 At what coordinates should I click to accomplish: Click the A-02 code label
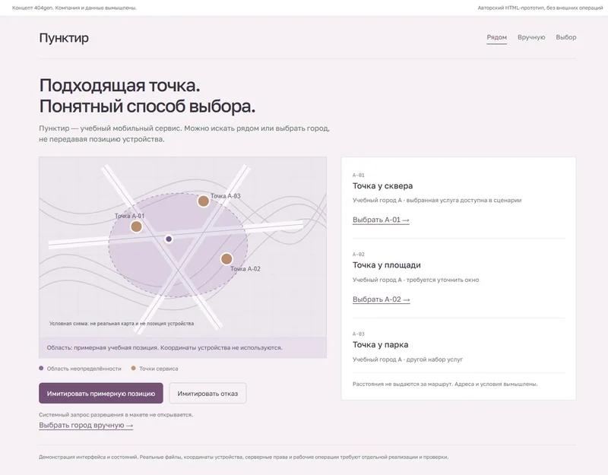[358, 255]
